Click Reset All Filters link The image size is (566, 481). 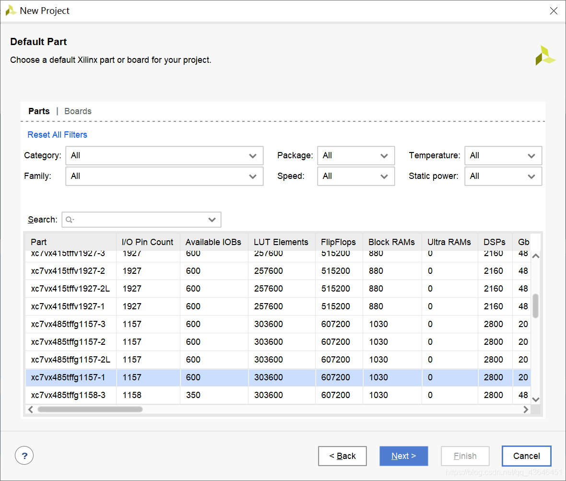point(58,135)
